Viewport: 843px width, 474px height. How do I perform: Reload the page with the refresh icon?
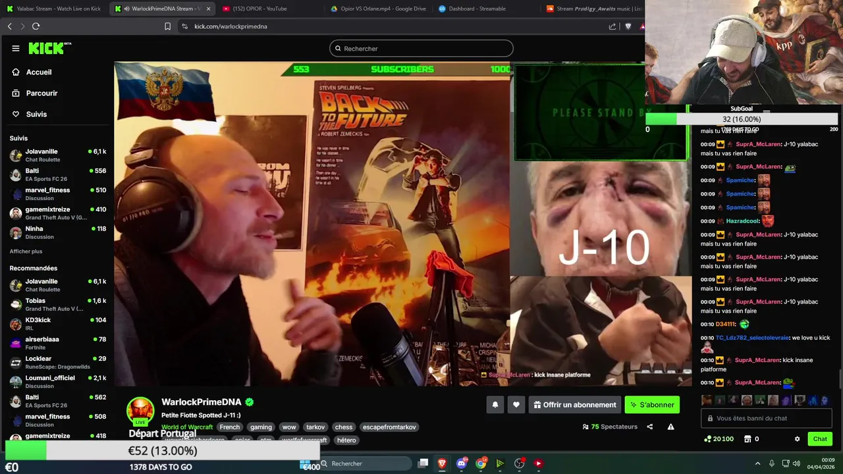[36, 26]
